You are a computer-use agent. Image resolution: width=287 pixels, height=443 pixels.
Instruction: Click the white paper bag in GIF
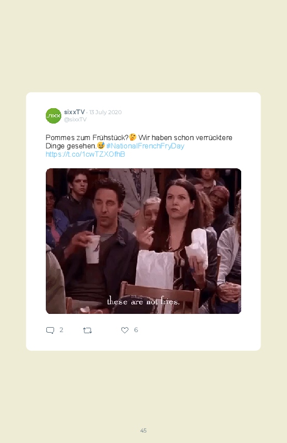coord(155,270)
